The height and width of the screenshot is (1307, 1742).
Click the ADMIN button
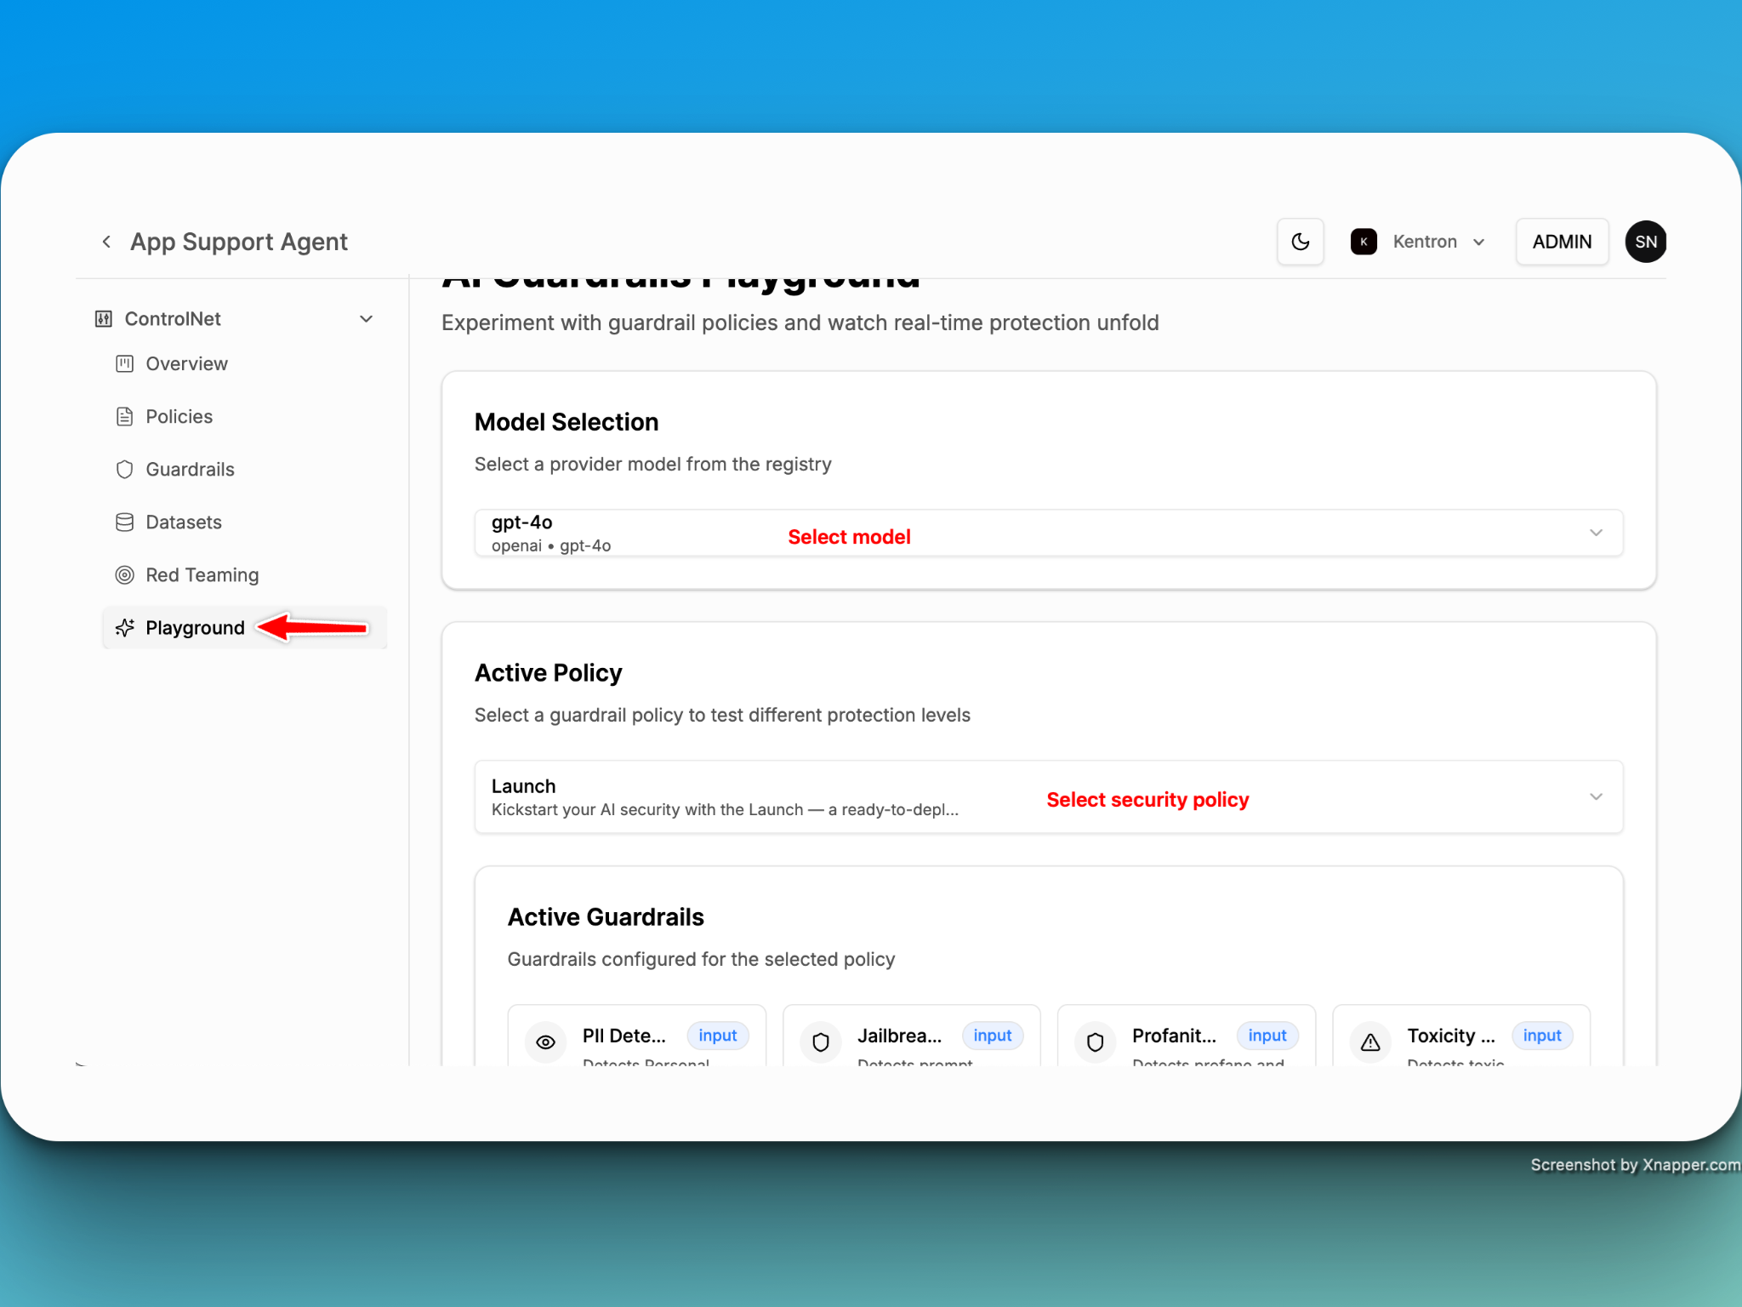pyautogui.click(x=1561, y=242)
